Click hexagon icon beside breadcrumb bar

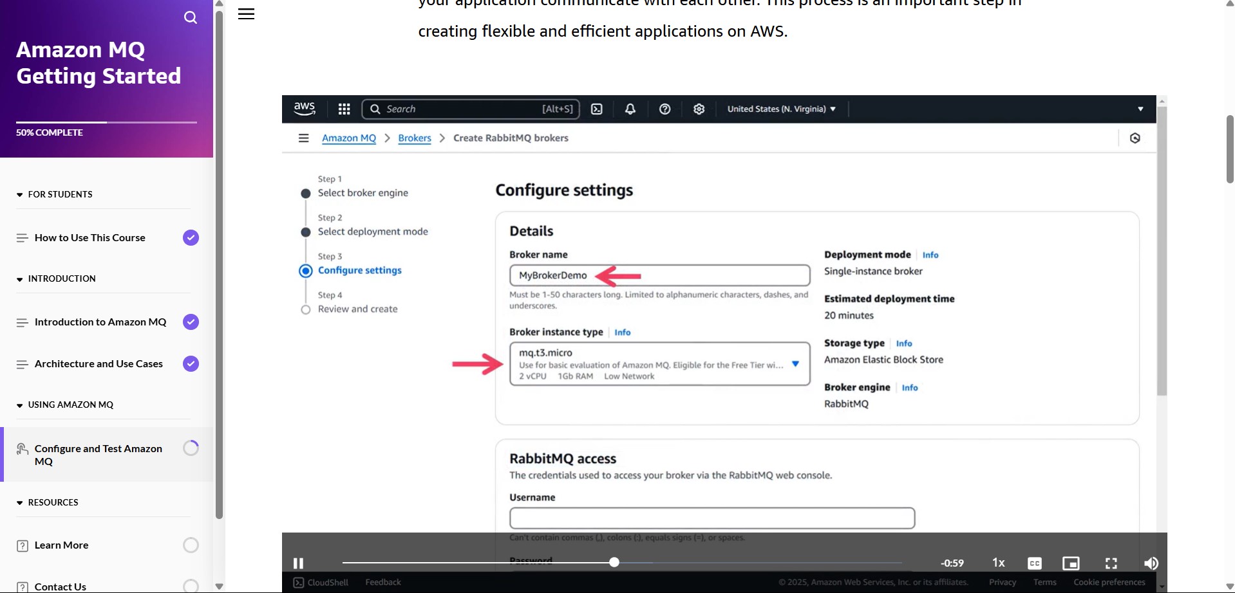(1135, 138)
